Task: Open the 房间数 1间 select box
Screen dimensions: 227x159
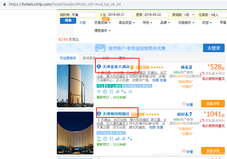Action: coord(189,15)
